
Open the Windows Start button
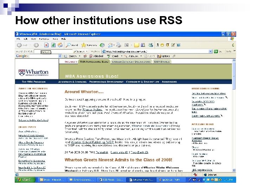[x=25, y=180]
